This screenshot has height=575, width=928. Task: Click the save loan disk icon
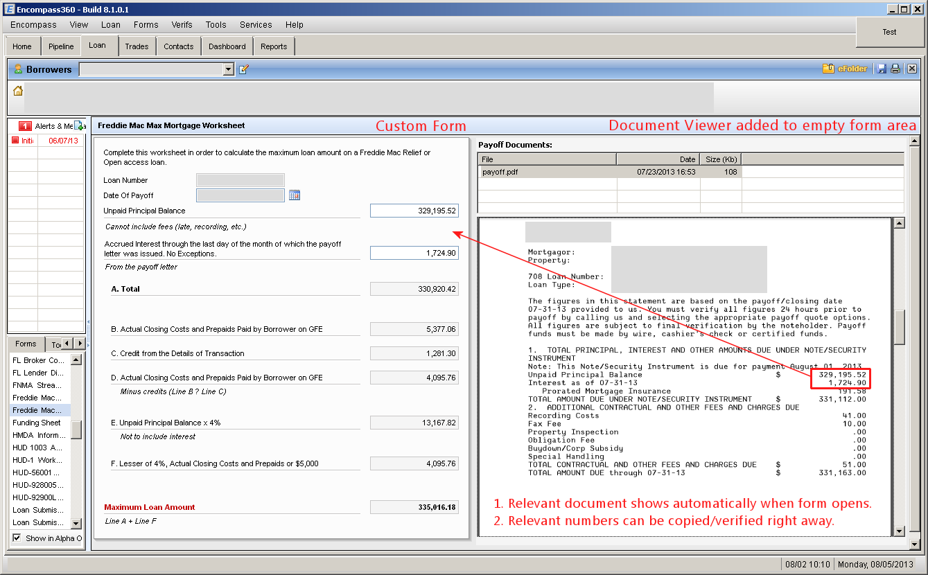882,69
